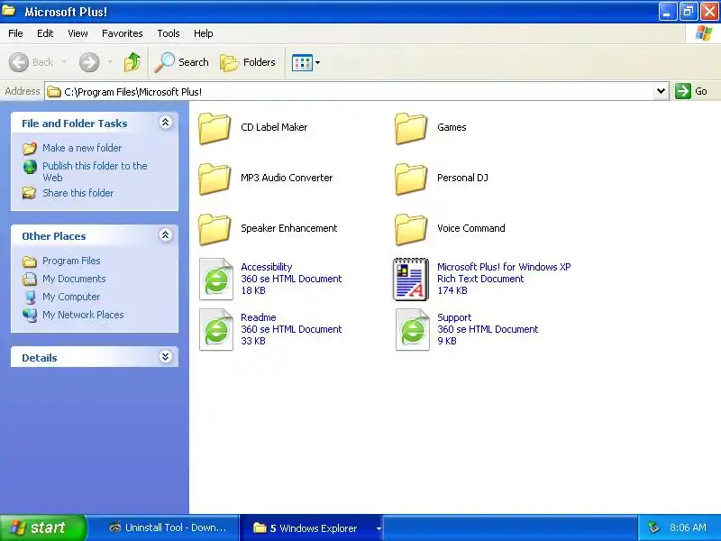Select the Accessibility HTML document icon
Image resolution: width=721 pixels, height=541 pixels.
pos(216,280)
